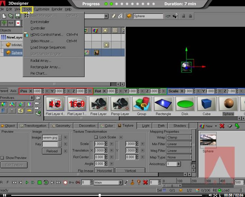Choose Radial Array from the Tools menu
Viewport: 245px width, 197px height.
tap(41, 61)
